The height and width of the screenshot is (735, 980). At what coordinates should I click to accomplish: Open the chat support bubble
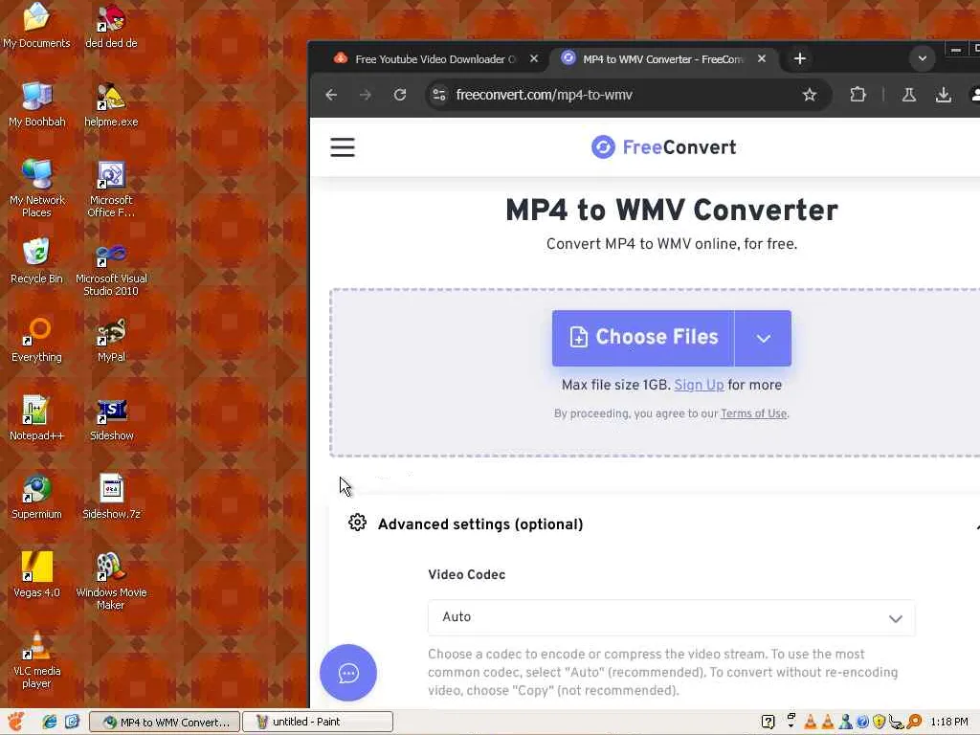(348, 673)
